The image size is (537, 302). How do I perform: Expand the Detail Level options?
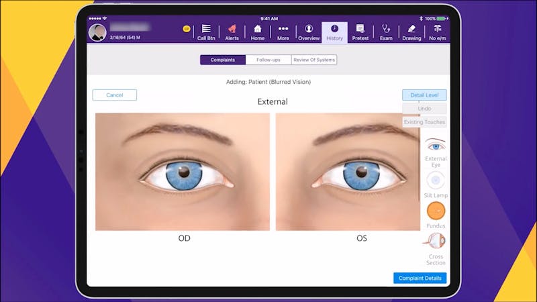(x=424, y=95)
